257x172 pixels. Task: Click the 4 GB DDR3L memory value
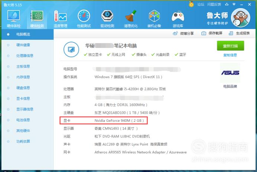(121, 105)
